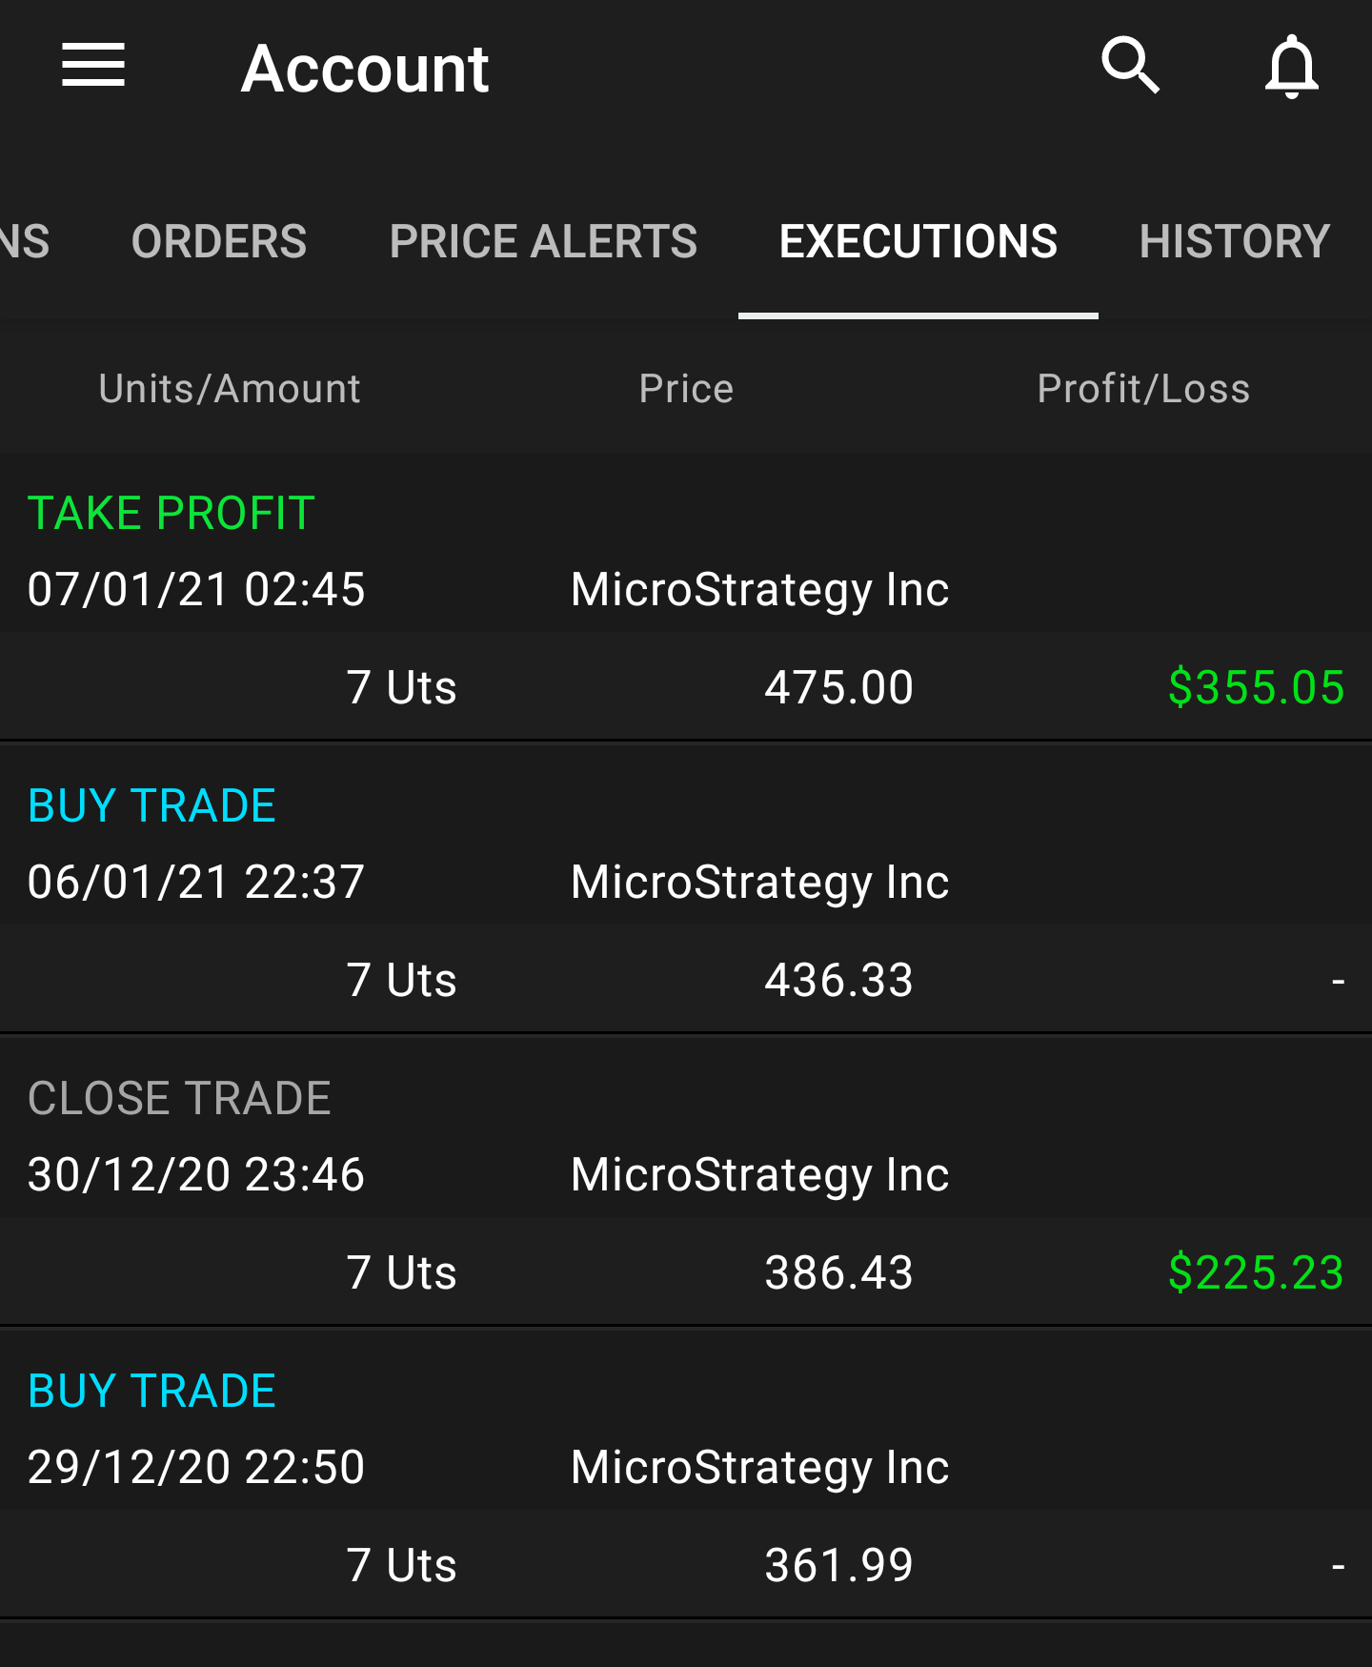The height and width of the screenshot is (1667, 1372).
Task: Show the partially hidden leftmost tab
Action: (x=25, y=241)
